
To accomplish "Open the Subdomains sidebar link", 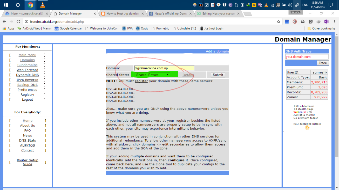I will pyautogui.click(x=27, y=65).
